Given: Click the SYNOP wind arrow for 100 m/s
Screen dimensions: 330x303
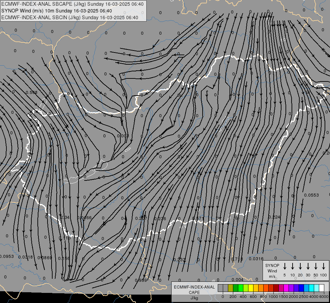Looking at the screenshot, I should point(324,266).
